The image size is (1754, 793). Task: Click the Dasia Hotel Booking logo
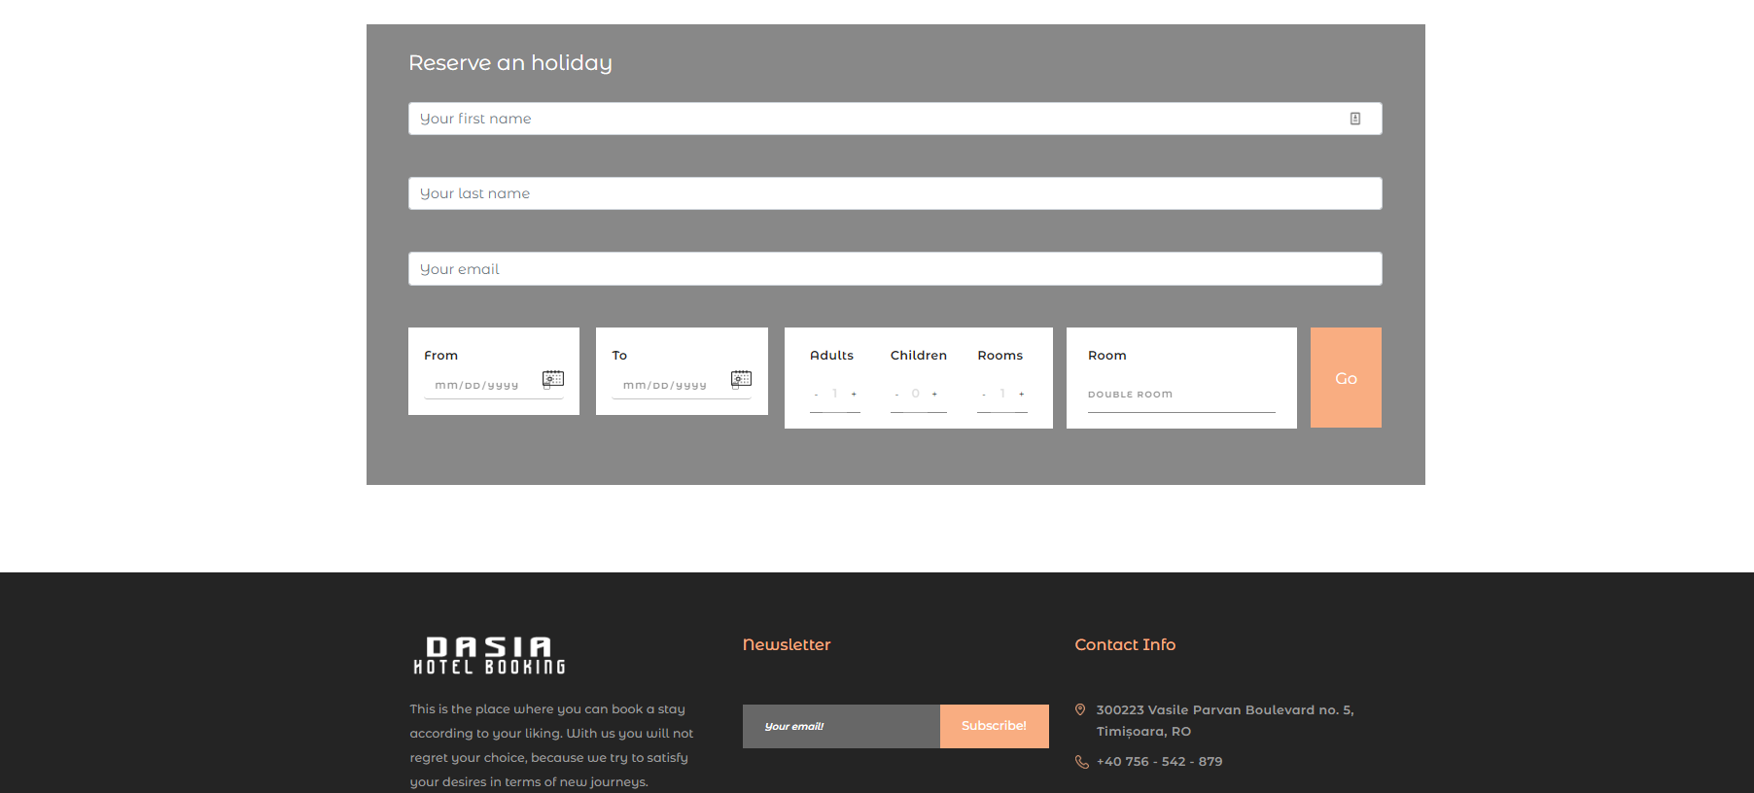489,656
